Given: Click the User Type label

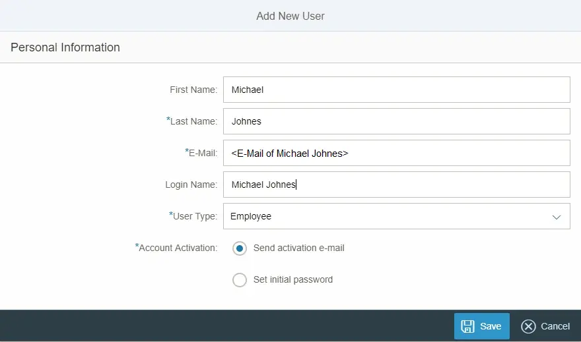Looking at the screenshot, I should pyautogui.click(x=194, y=216).
